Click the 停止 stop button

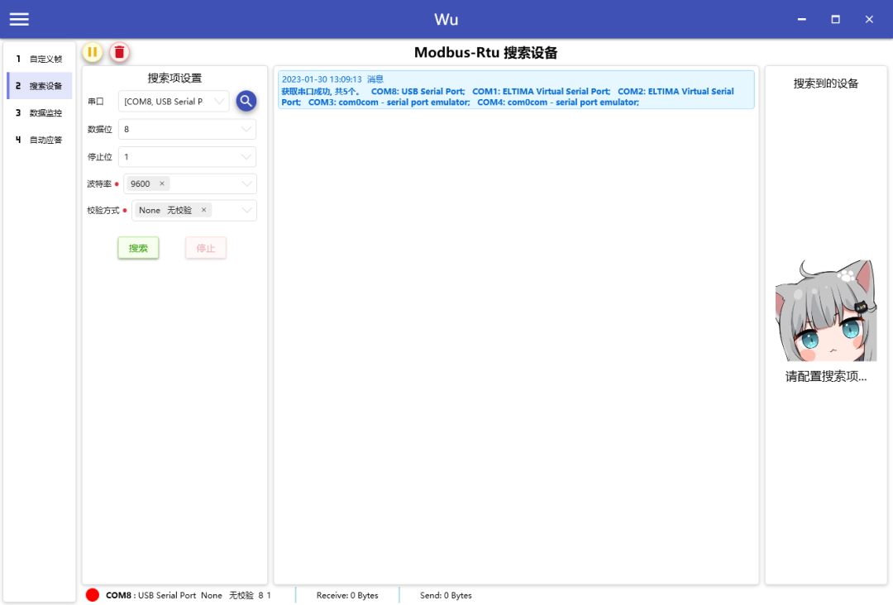pyautogui.click(x=205, y=247)
